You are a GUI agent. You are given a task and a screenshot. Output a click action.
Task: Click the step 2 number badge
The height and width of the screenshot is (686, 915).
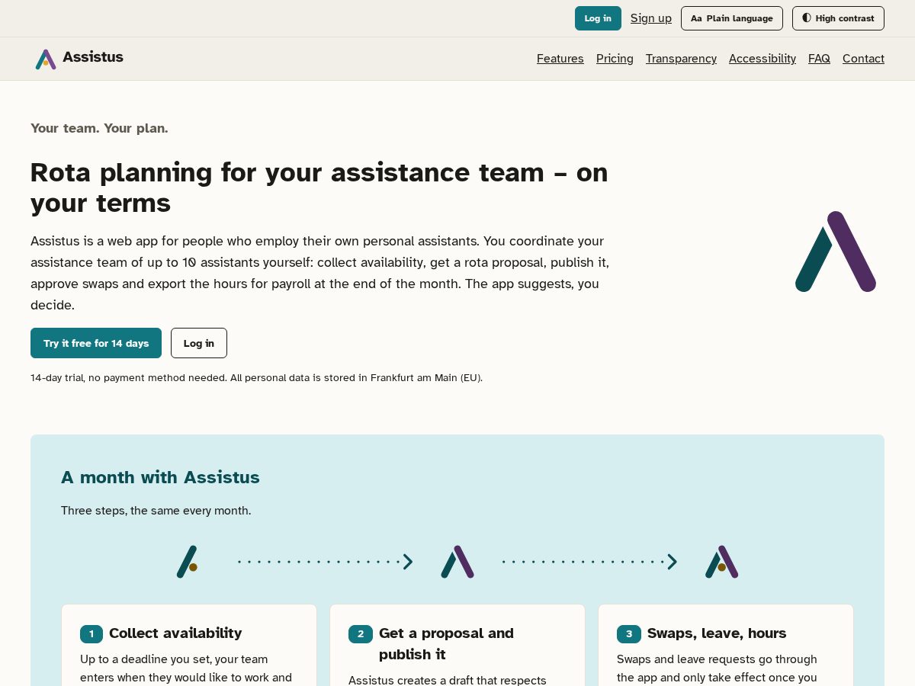[361, 633]
